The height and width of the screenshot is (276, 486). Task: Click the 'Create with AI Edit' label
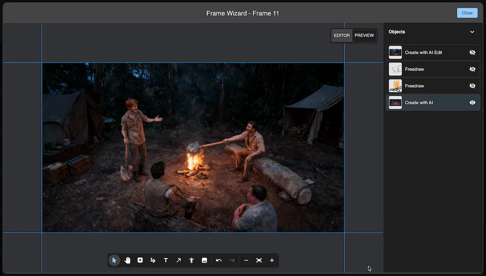(423, 52)
